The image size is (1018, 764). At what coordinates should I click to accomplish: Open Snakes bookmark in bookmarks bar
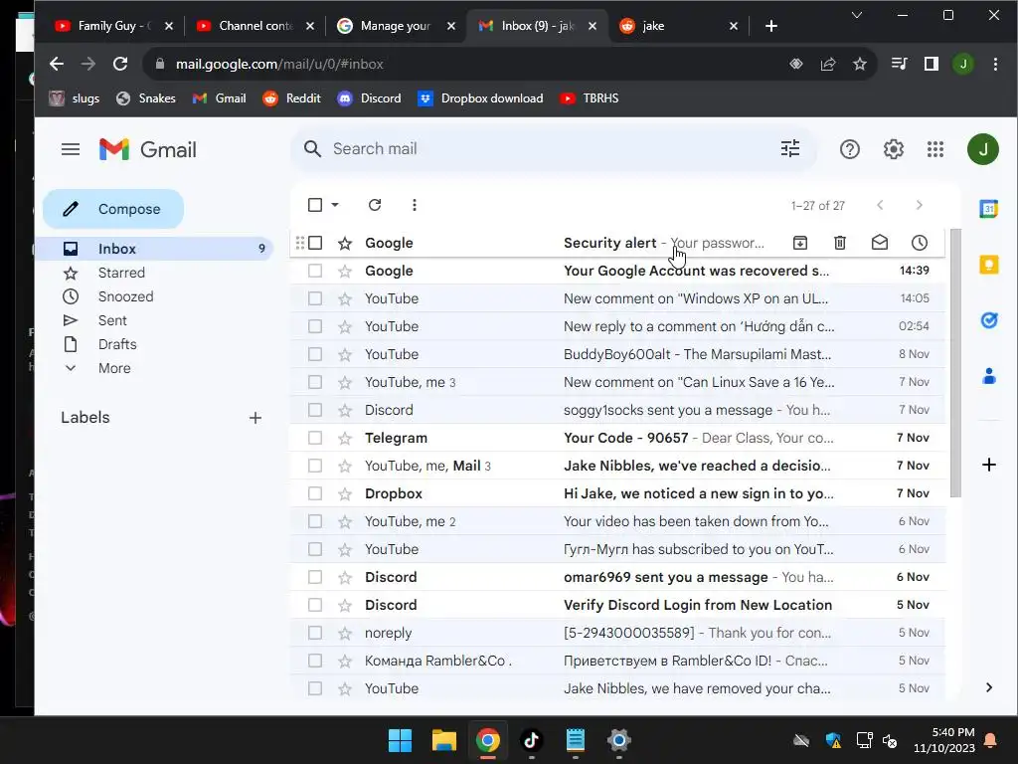click(x=146, y=98)
